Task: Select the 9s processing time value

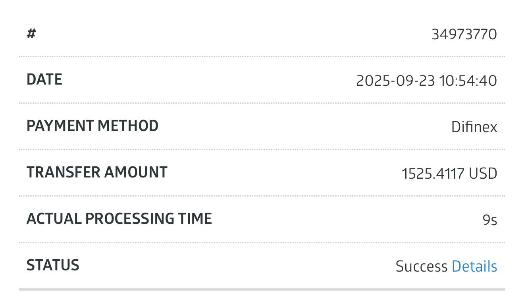Action: 489,220
